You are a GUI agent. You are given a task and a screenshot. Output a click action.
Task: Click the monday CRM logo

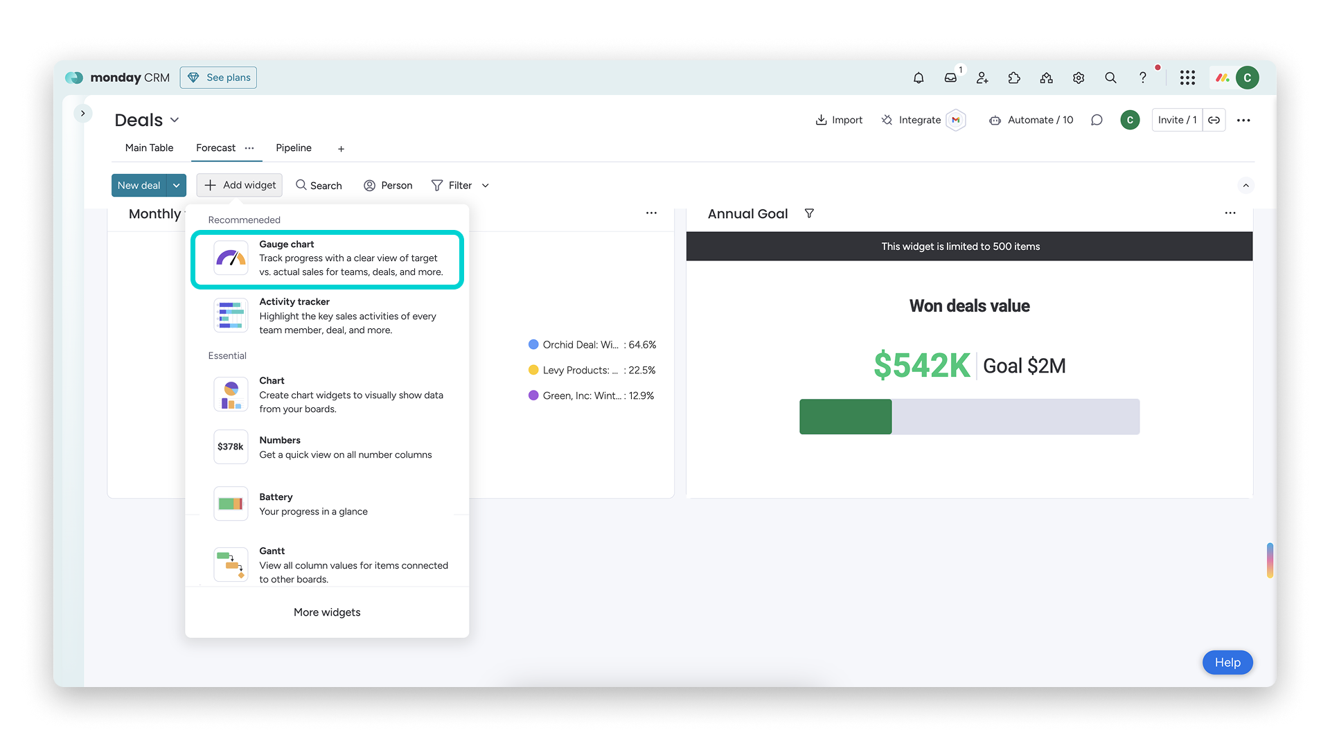point(117,78)
